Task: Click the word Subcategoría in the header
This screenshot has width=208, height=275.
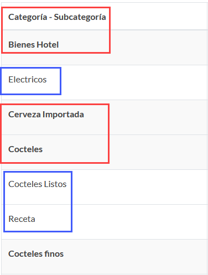Action: [x=80, y=17]
